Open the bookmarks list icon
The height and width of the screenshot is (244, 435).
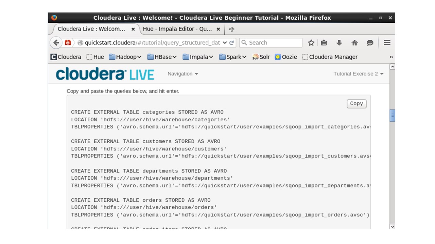coord(324,43)
